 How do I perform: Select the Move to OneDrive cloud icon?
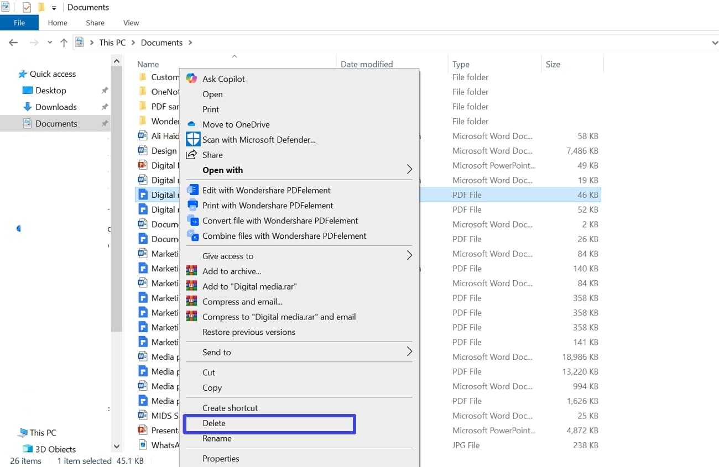point(192,124)
